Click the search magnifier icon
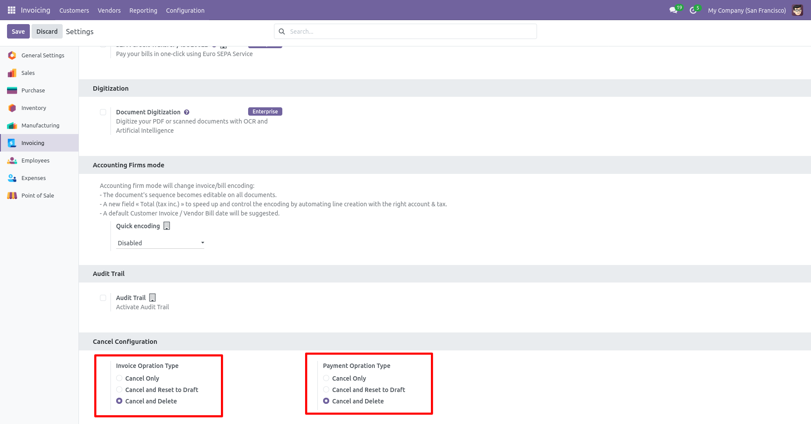811x424 pixels. coord(282,32)
